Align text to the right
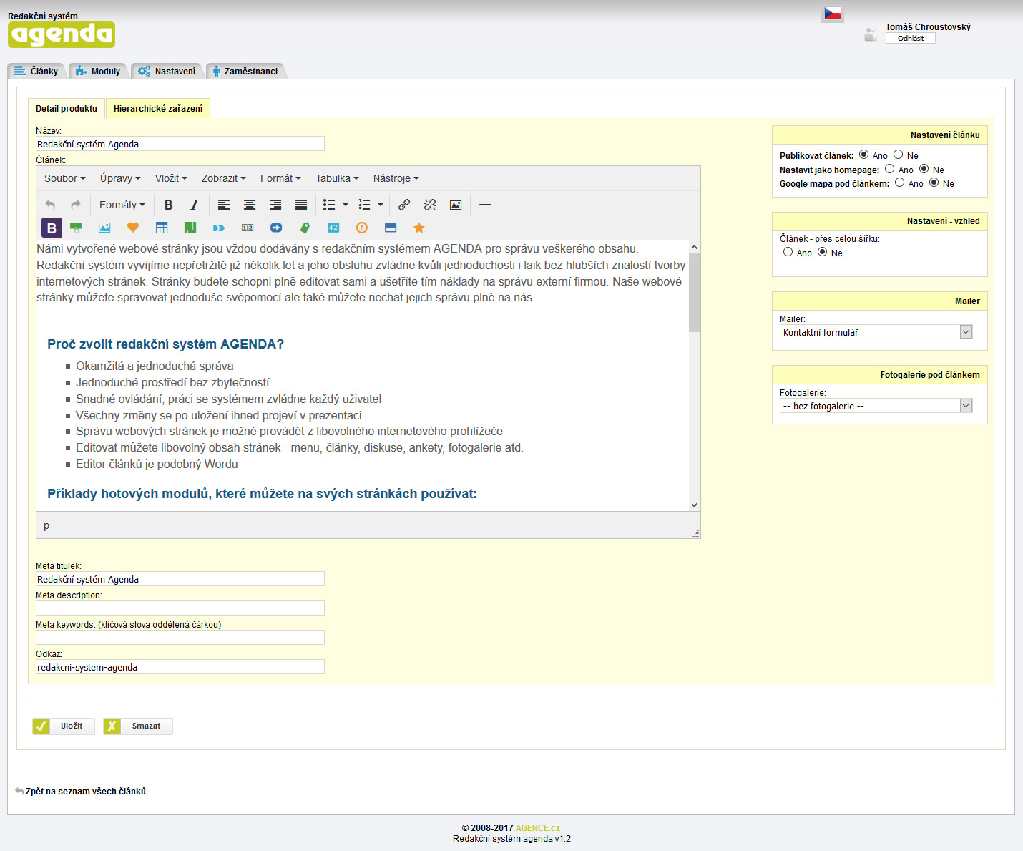 275,205
